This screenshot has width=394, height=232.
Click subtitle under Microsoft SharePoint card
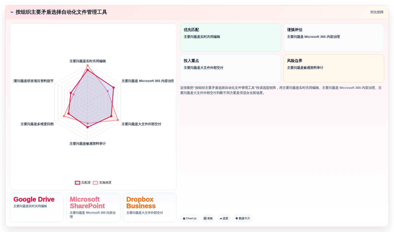(93, 215)
